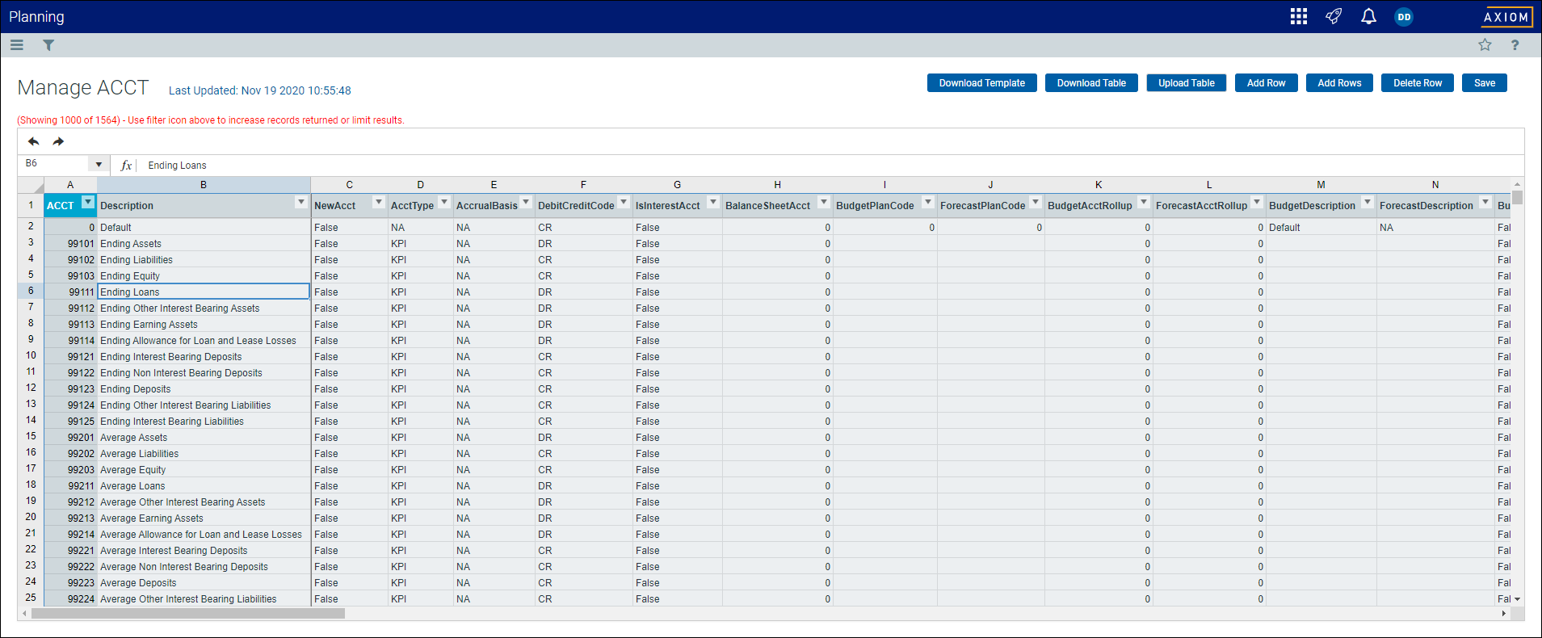Open help question mark
1542x638 pixels.
[1515, 45]
